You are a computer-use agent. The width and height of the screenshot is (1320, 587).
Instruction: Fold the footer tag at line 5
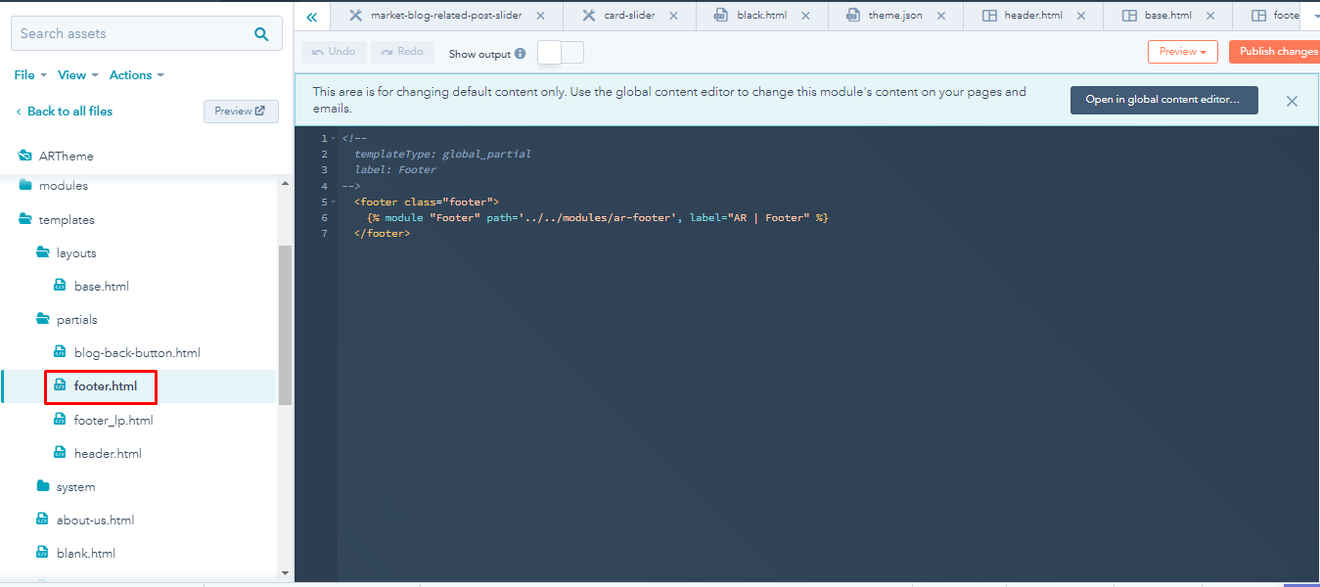333,202
